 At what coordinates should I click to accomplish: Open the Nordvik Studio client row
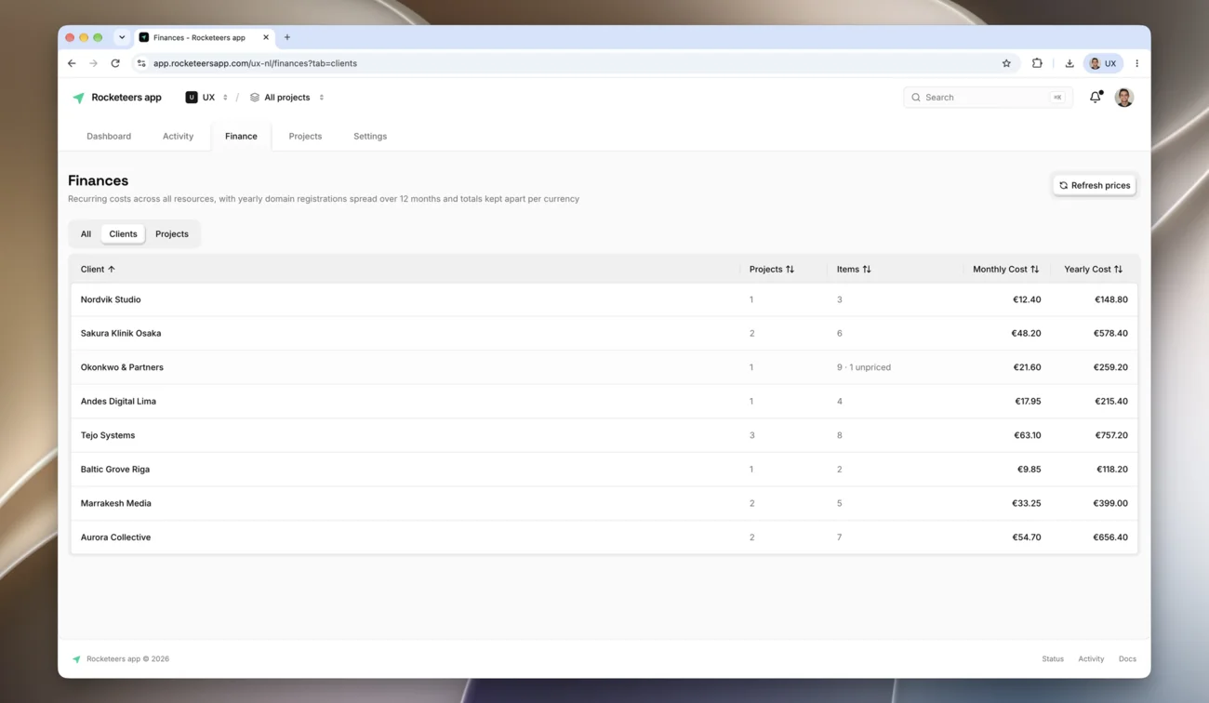pyautogui.click(x=604, y=299)
